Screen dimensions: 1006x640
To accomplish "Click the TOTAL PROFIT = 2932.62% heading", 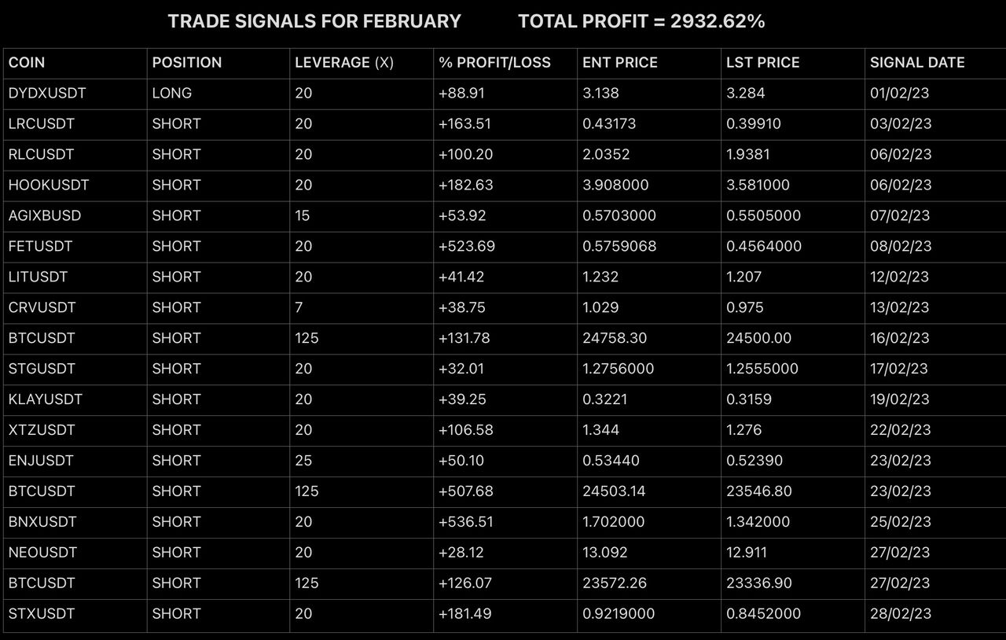I will pyautogui.click(x=641, y=22).
